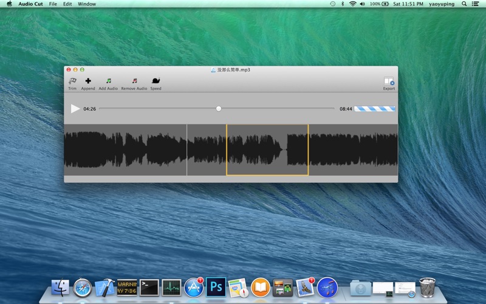Screen dimensions: 486x304
Task: Open the Downloads folder in Dock
Action: 360,288
